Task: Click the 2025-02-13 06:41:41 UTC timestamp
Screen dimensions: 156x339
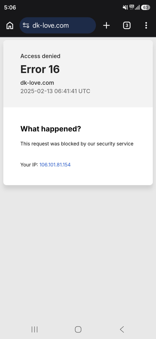Action: [x=55, y=91]
